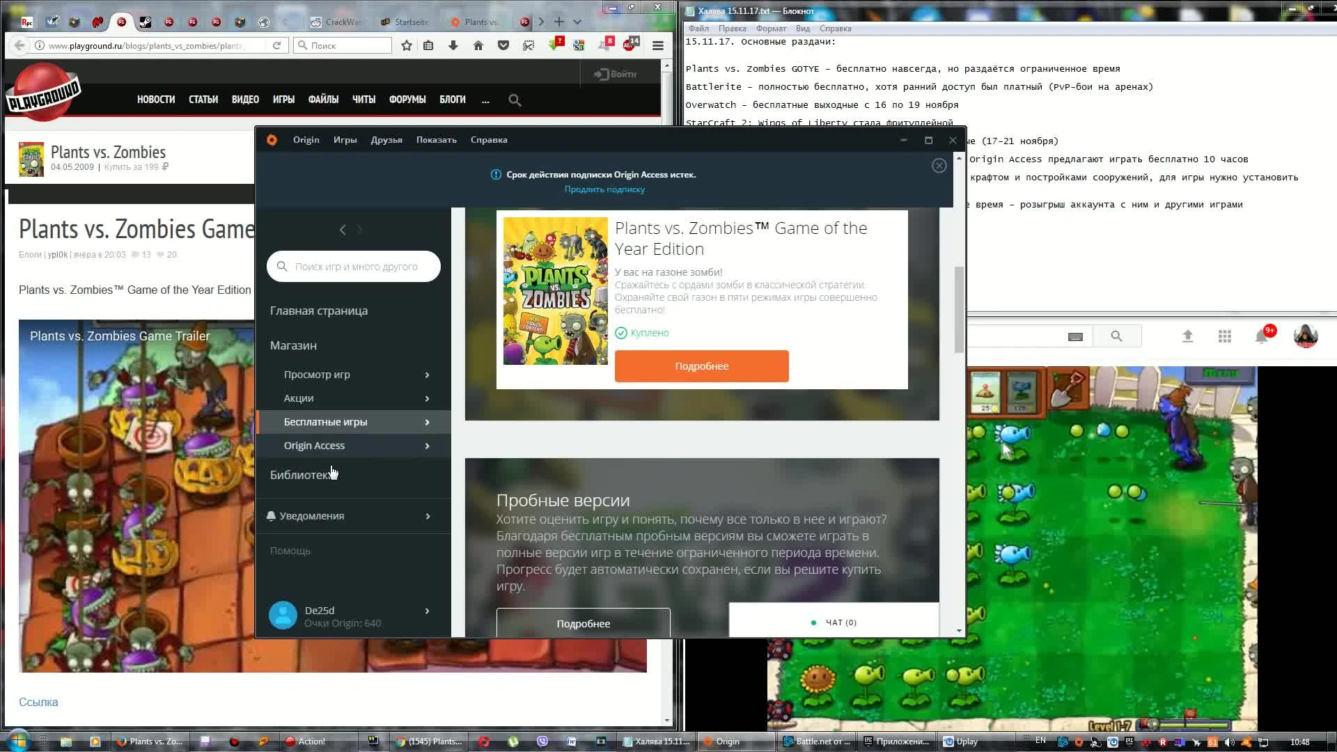Open Формат menu in Notepad
Image resolution: width=1337 pixels, height=752 pixels.
click(771, 29)
